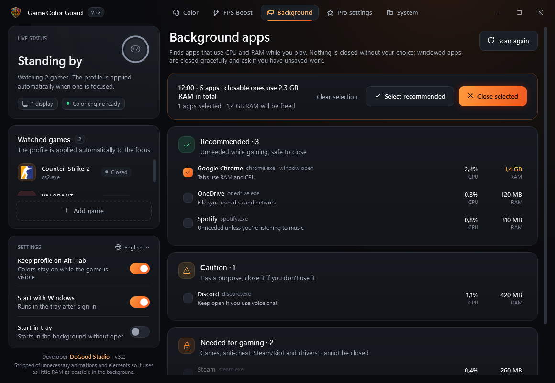Click the Add game button
Screen dimensions: 555x383
84,211
